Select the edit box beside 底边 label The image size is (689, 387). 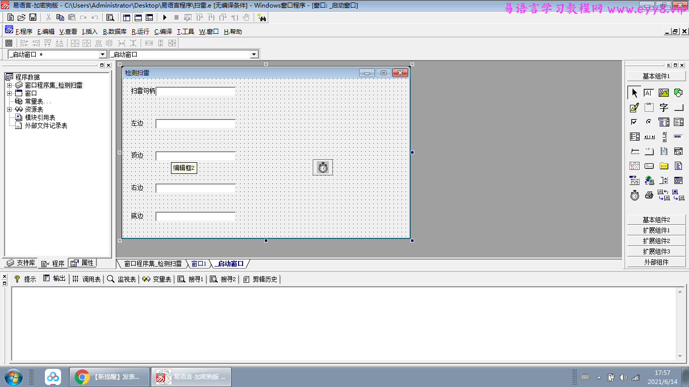[196, 216]
